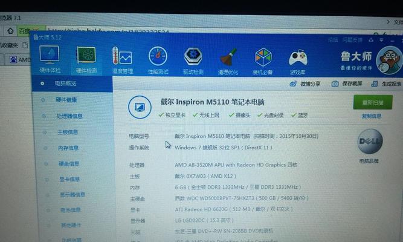Click the green 重新扫描 rescan button
Screen dimensions: 403x242
click(x=373, y=102)
